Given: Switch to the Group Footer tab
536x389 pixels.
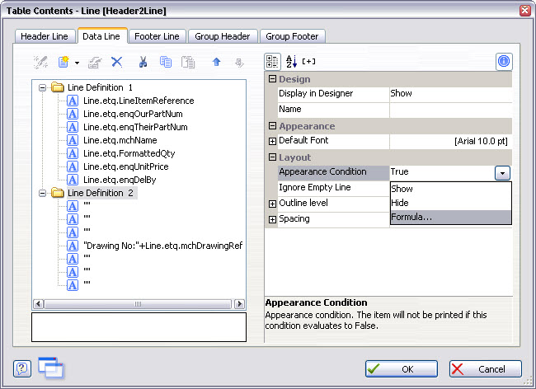Looking at the screenshot, I should (292, 36).
